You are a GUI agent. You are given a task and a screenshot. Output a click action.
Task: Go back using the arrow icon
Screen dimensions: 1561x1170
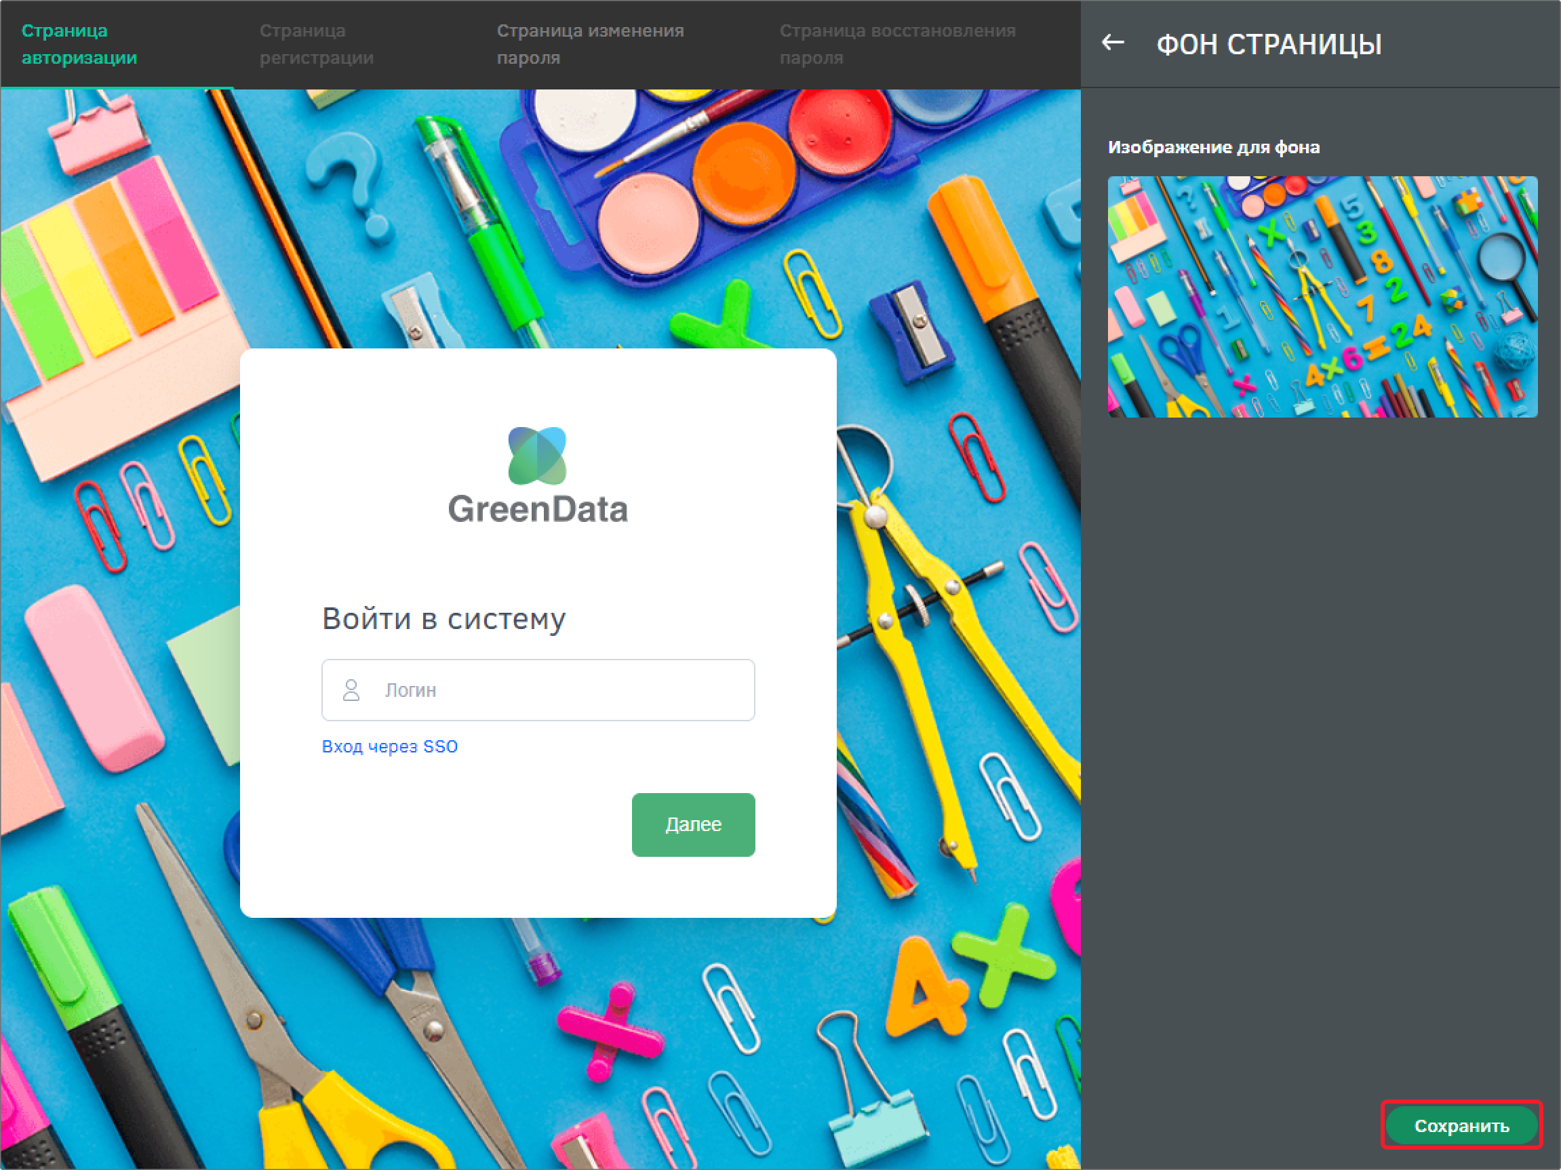tap(1113, 44)
